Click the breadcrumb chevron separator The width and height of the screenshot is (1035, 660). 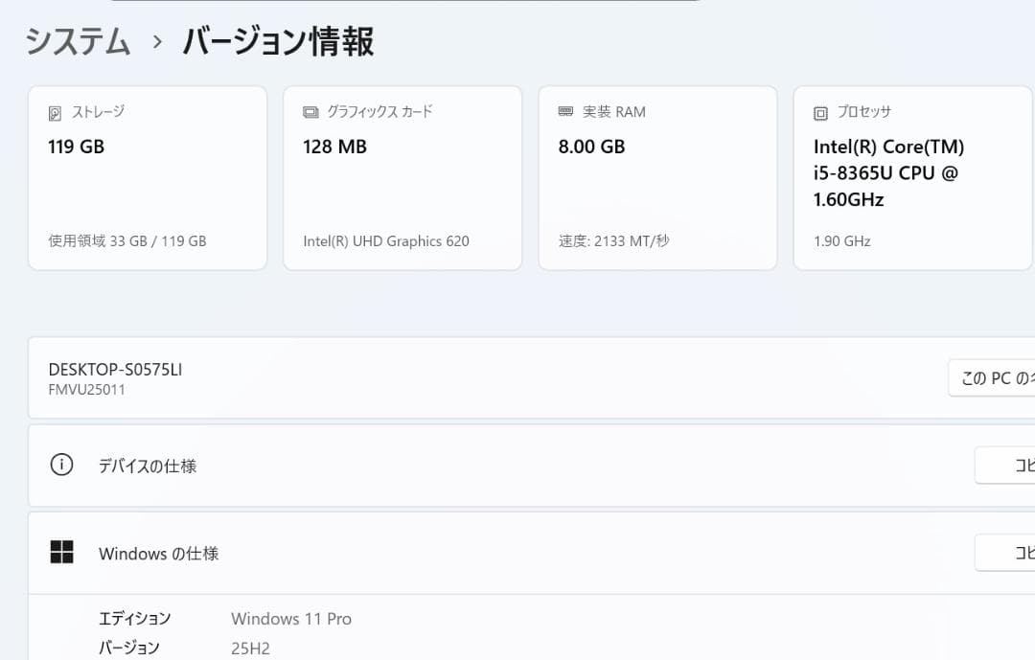click(157, 41)
